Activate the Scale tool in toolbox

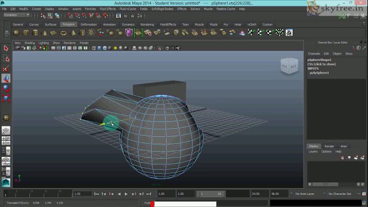coord(6,98)
